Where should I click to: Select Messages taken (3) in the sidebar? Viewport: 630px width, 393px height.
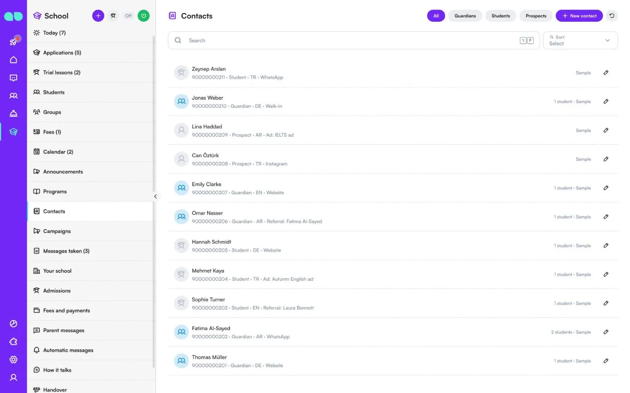(90, 251)
